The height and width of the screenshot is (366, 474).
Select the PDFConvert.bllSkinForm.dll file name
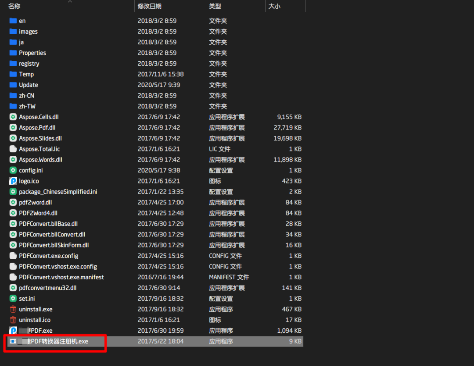pyautogui.click(x=54, y=245)
